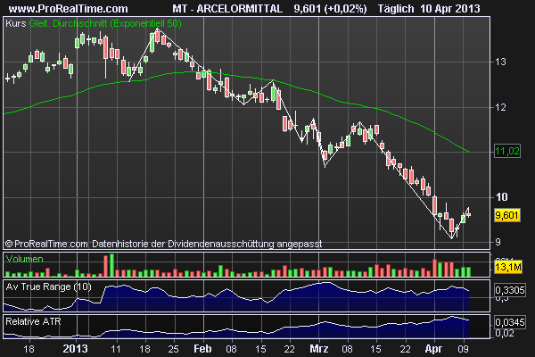The width and height of the screenshot is (535, 357).
Task: Click the 25 date label on time axis
Action: tap(173, 349)
